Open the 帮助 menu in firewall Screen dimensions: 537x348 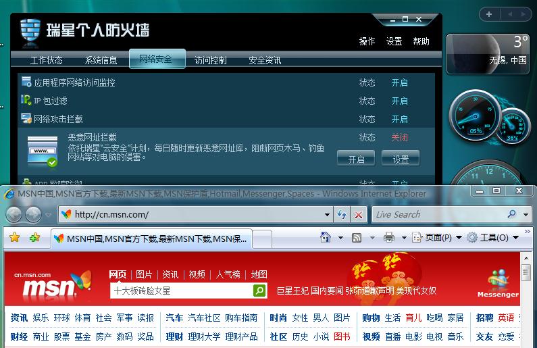point(421,41)
